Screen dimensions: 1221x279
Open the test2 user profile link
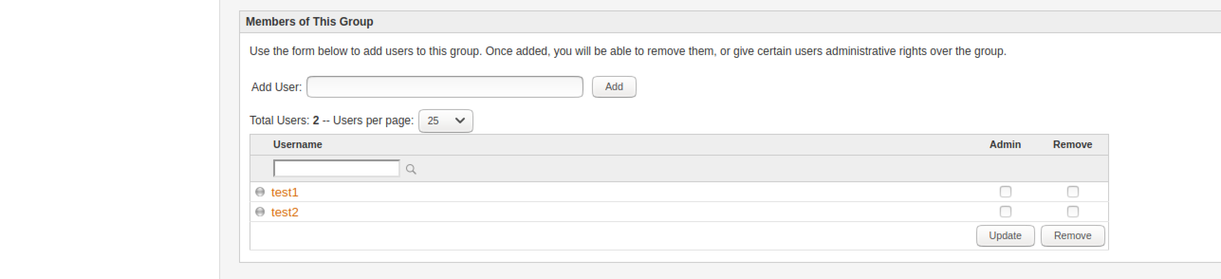285,212
